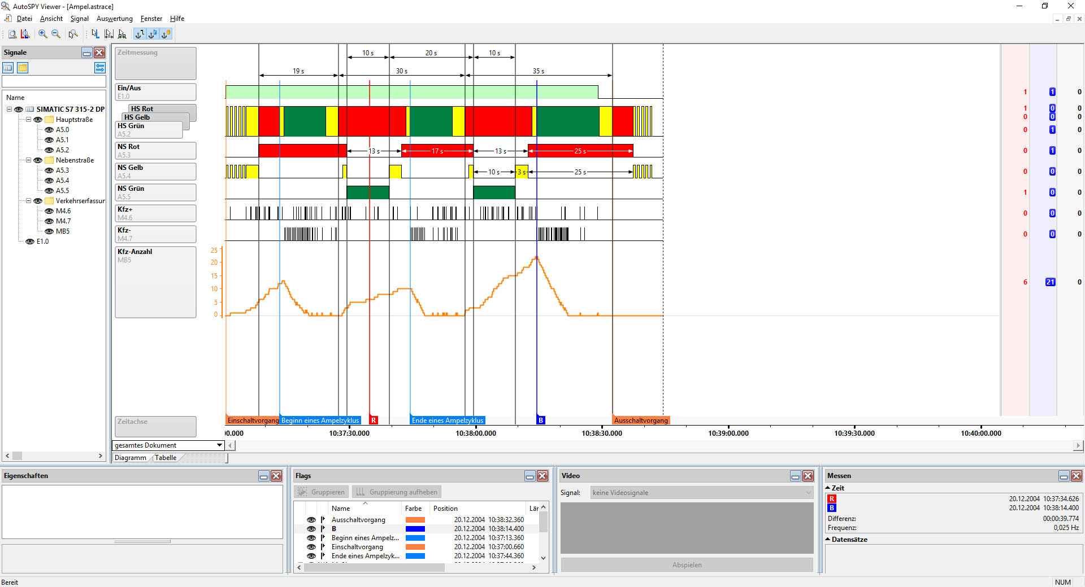Click the Signale panel filter input field
1085x587 pixels.
click(x=54, y=82)
